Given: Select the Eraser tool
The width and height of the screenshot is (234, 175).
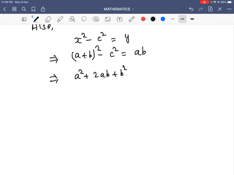Looking at the screenshot, I should (48, 19).
